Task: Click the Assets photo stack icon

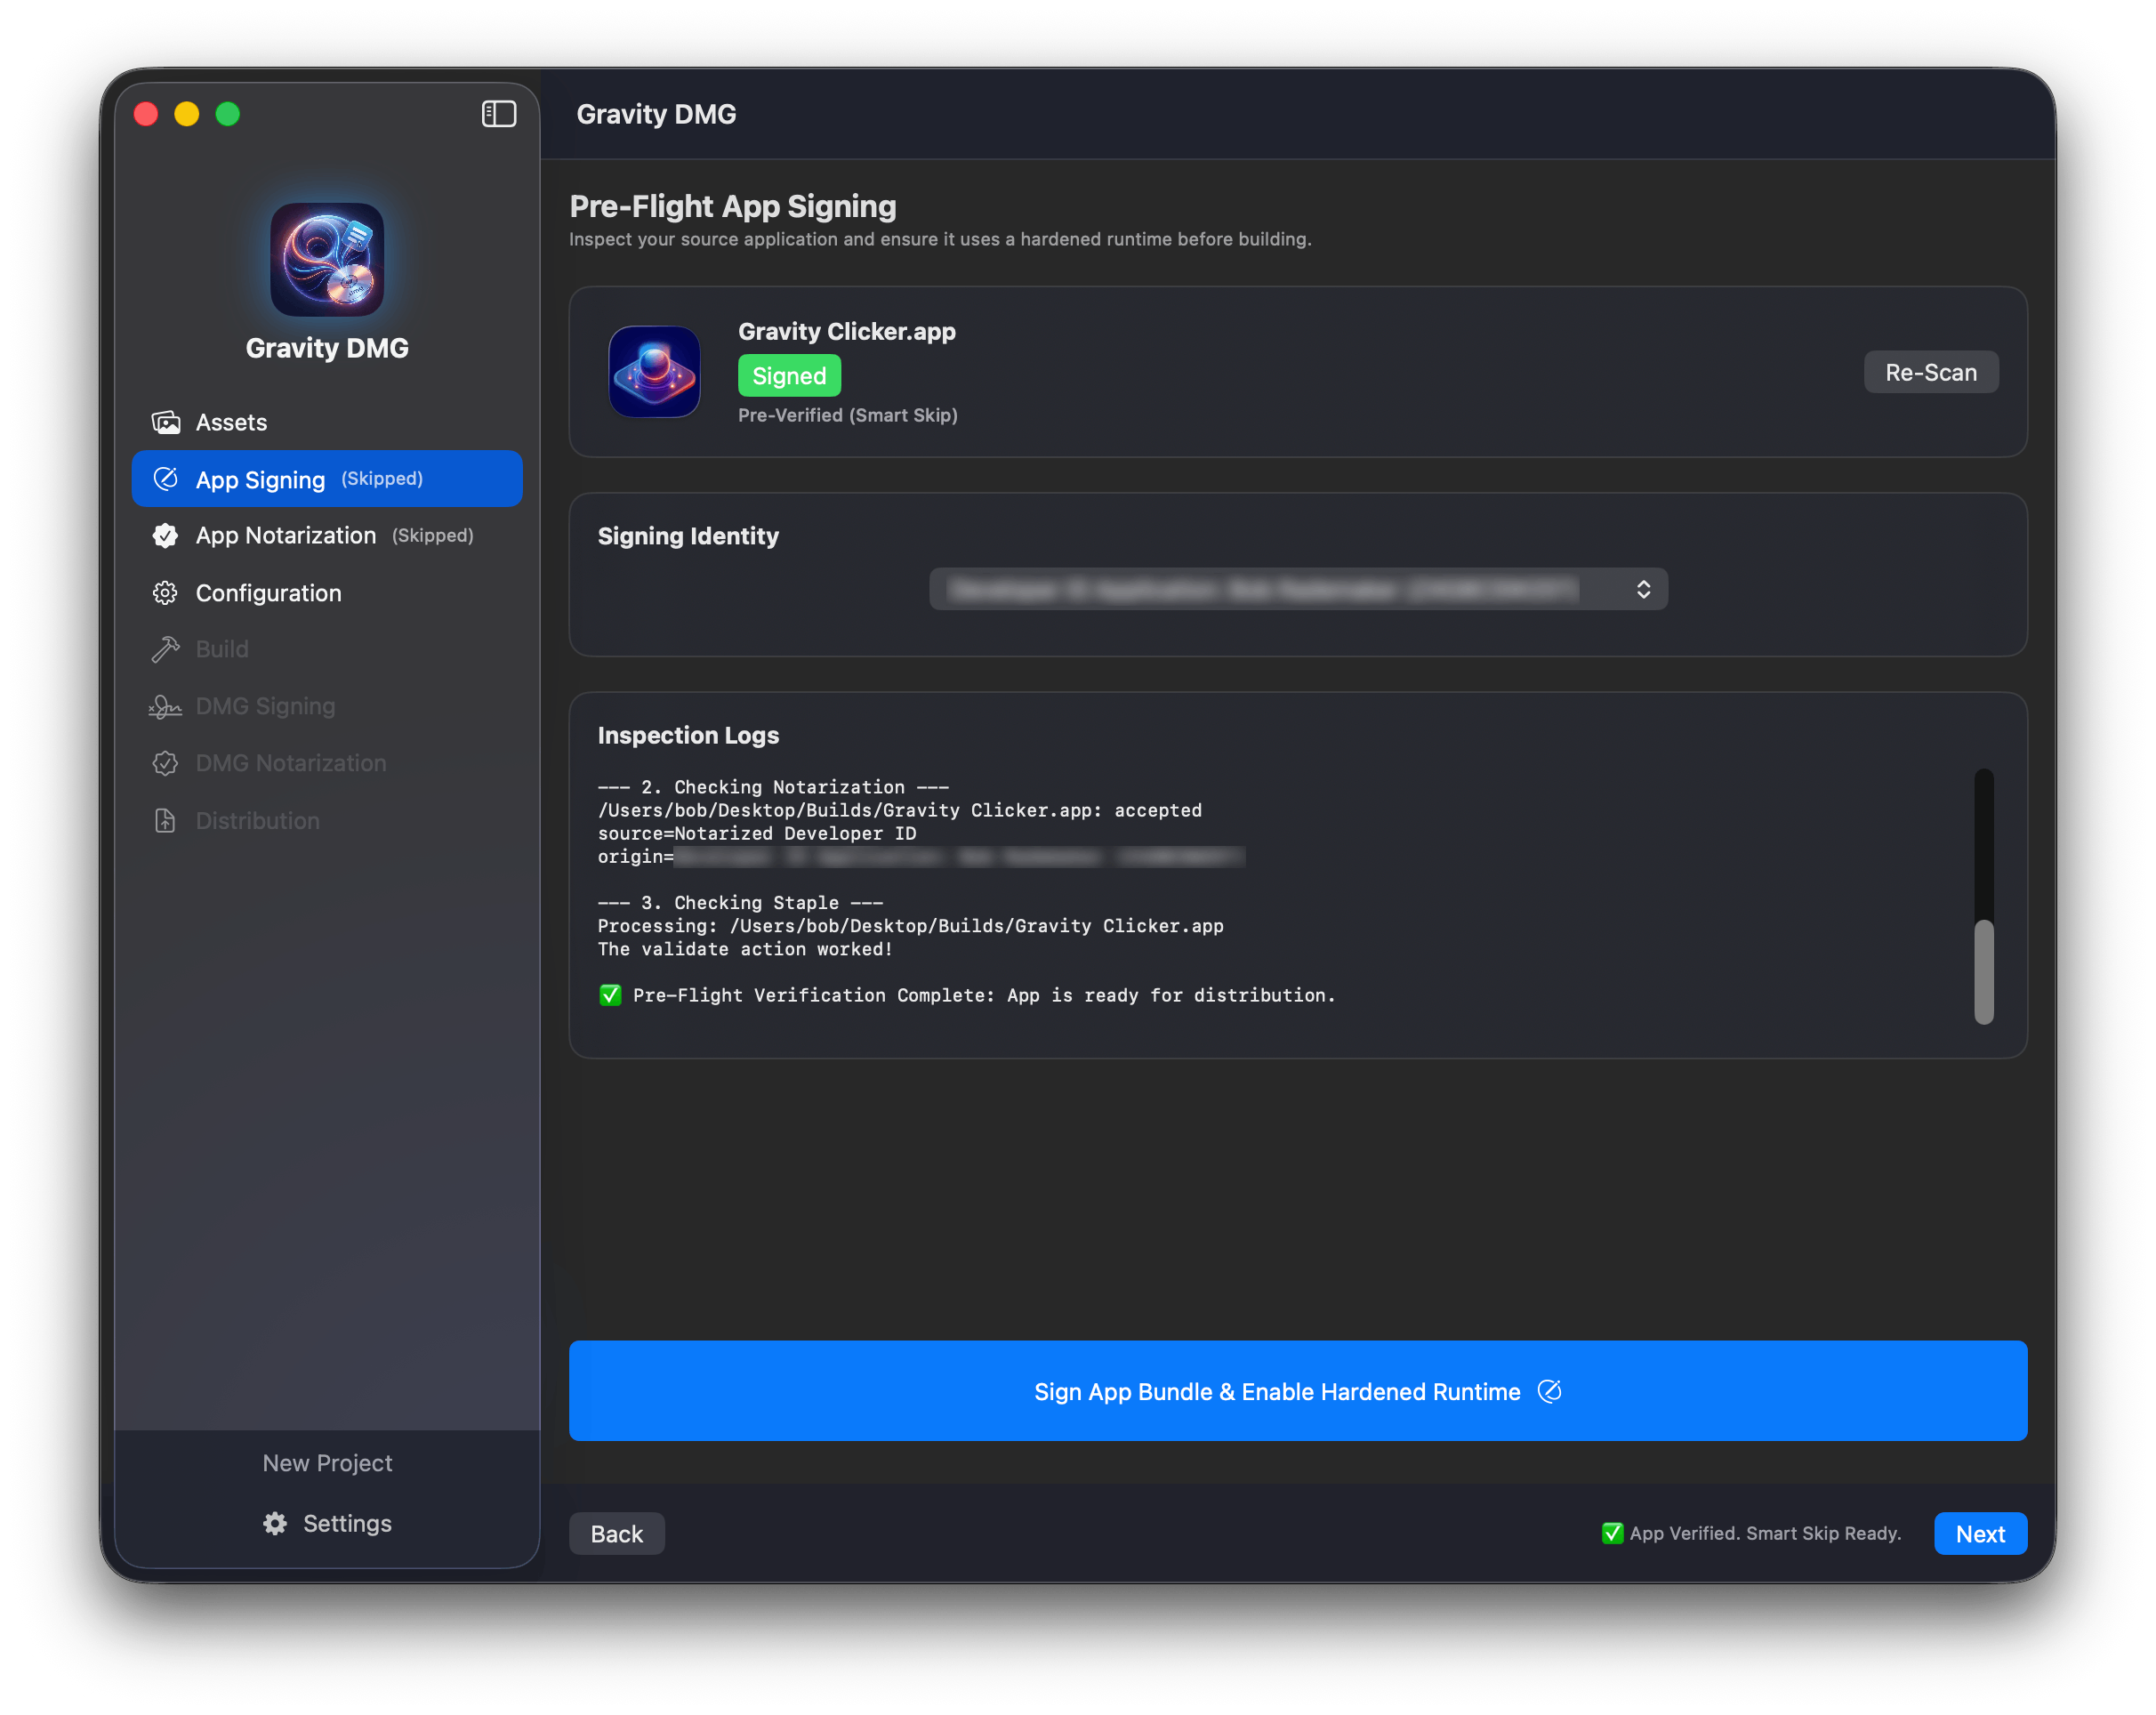Action: (x=166, y=422)
